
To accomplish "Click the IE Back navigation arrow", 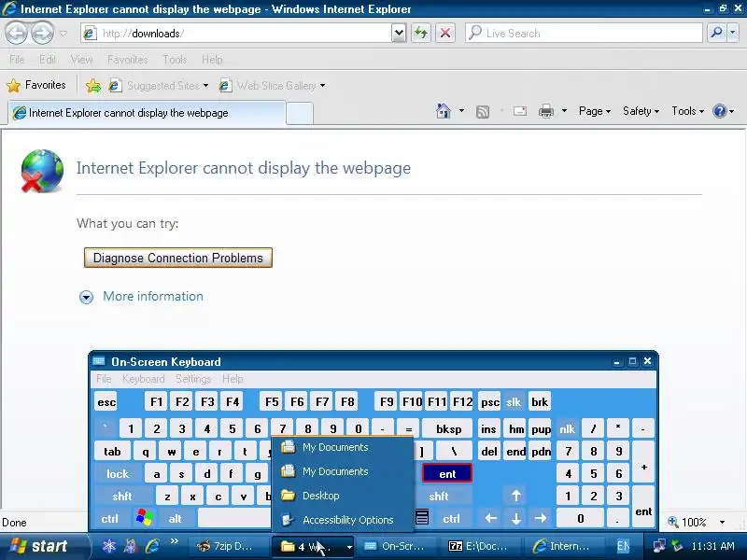I will (16, 34).
